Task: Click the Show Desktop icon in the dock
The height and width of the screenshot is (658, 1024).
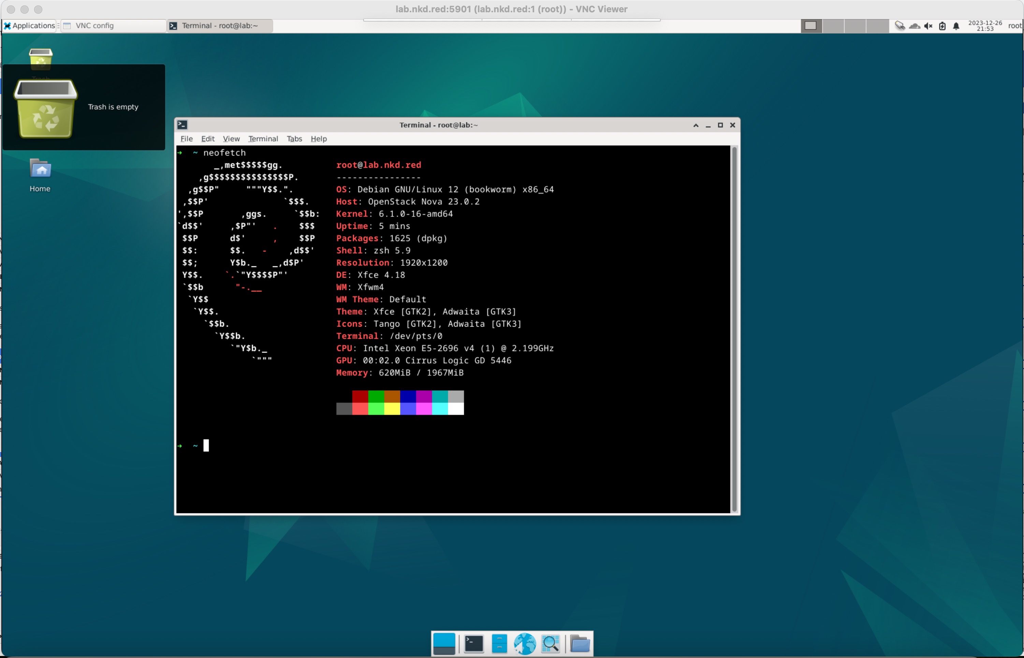Action: coord(444,643)
